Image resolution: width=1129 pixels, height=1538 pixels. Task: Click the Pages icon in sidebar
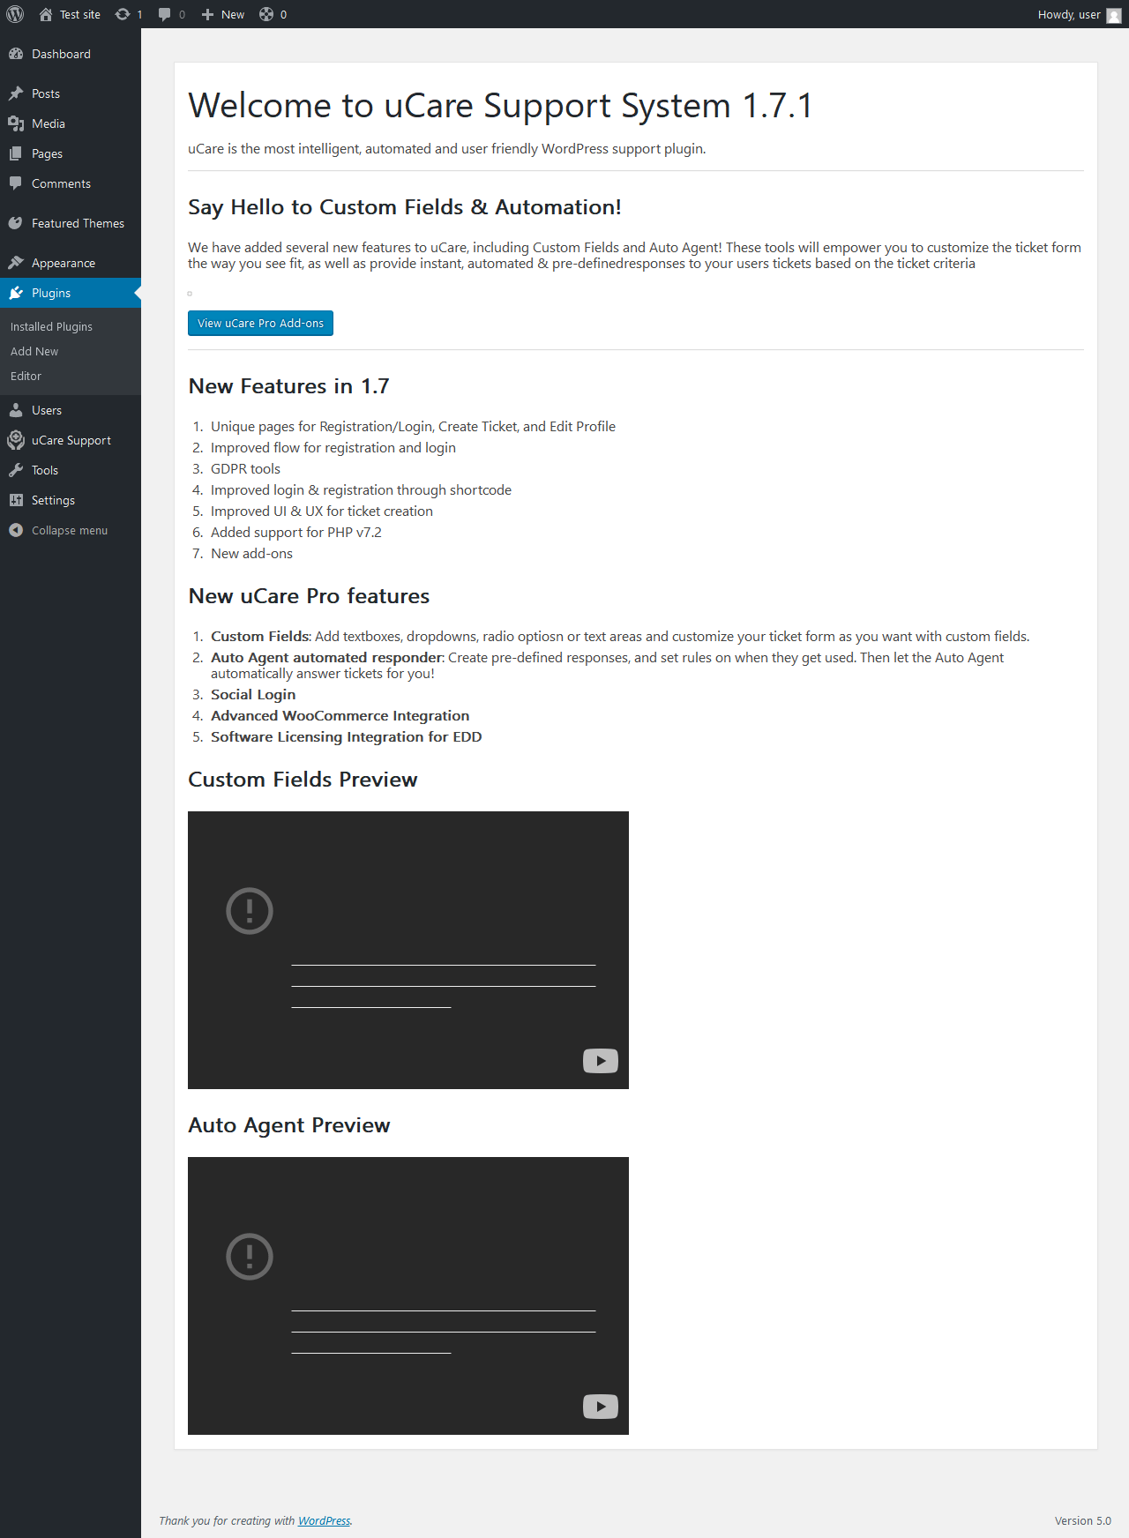tap(16, 153)
